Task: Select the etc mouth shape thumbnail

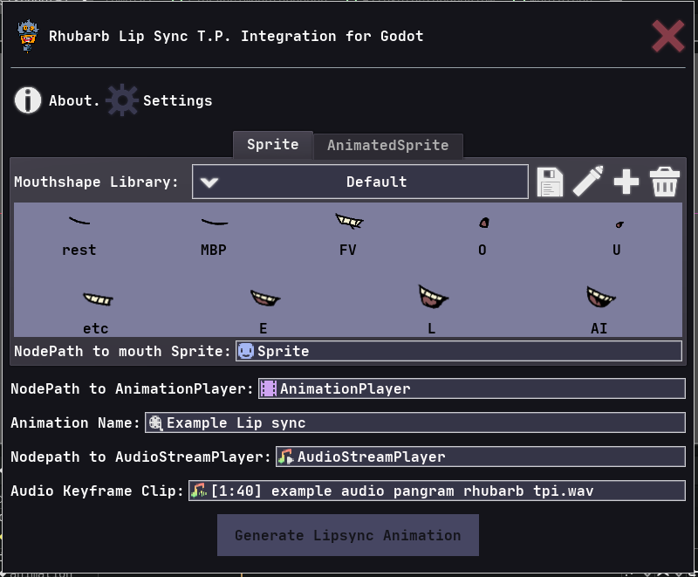Action: [98, 299]
